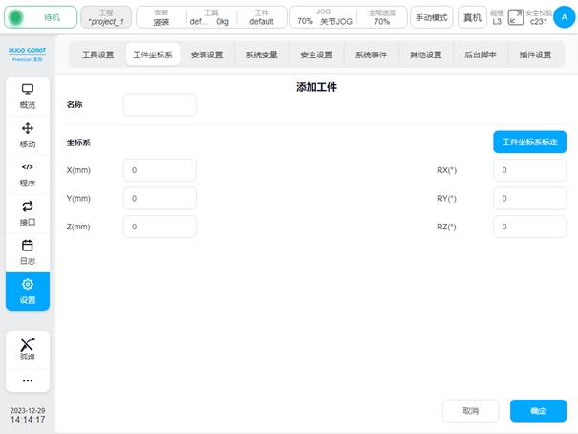Click the 接口 interface icon
The image size is (578, 434).
(x=28, y=212)
